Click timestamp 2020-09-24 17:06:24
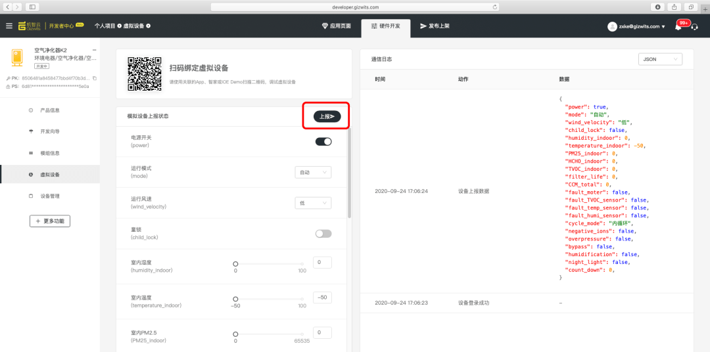Image resolution: width=710 pixels, height=352 pixels. point(401,191)
